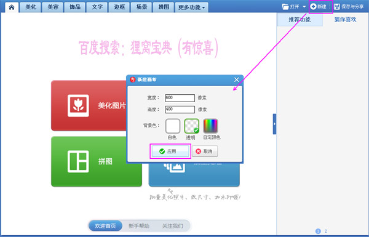
Task: Go to the home tab icon
Action: [x=12, y=7]
